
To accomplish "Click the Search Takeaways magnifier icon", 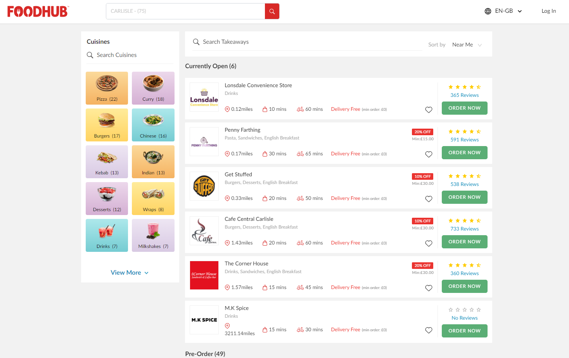I will [x=196, y=42].
